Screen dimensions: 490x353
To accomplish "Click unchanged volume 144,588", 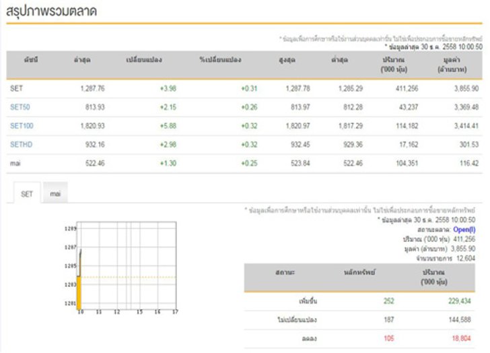I will coord(459,320).
